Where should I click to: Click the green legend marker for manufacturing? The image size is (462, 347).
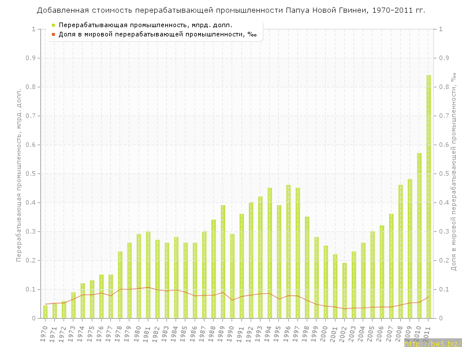pyautogui.click(x=53, y=25)
